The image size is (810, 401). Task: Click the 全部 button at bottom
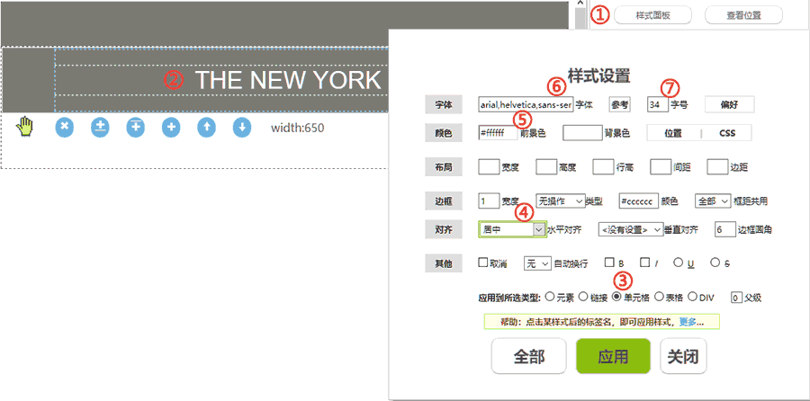click(529, 357)
